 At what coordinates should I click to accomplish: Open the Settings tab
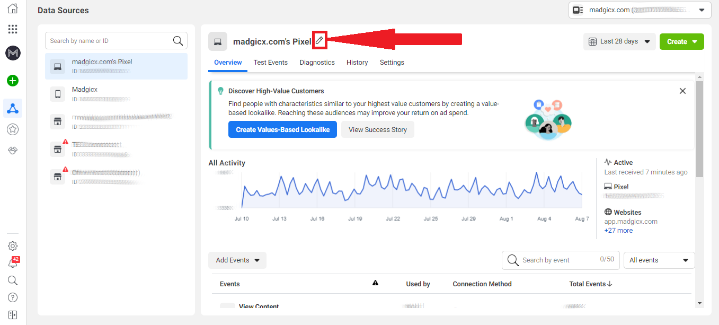(392, 63)
